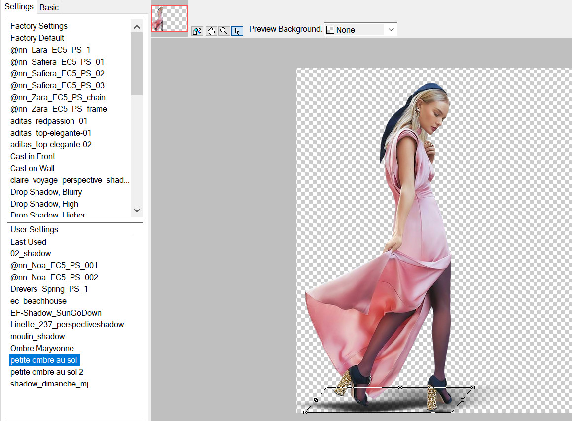Open the Preview Background dropdown
572x421 pixels.
click(x=391, y=30)
